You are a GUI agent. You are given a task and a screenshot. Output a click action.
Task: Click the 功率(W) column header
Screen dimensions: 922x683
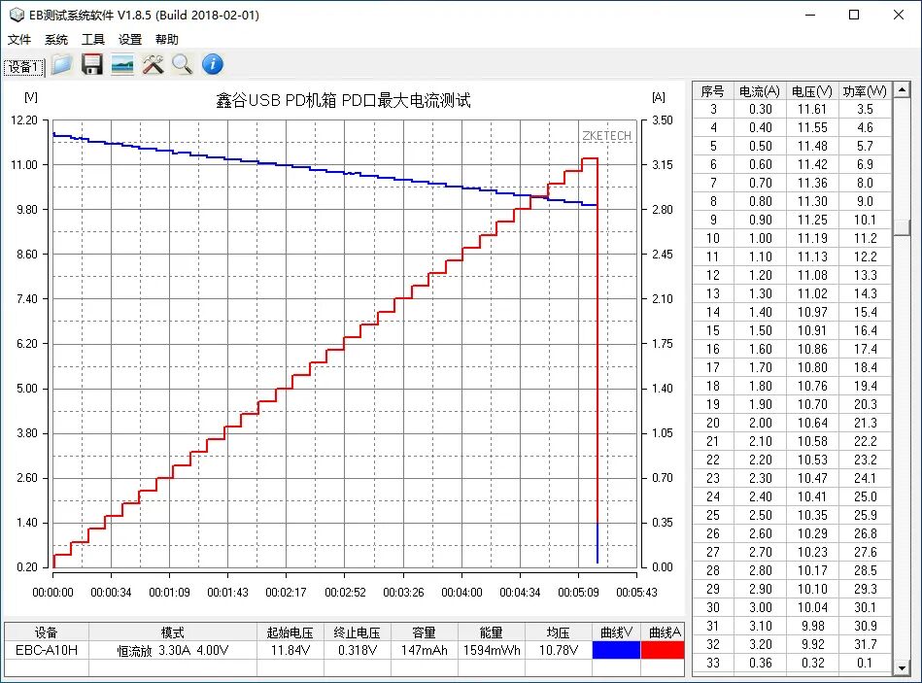click(865, 91)
